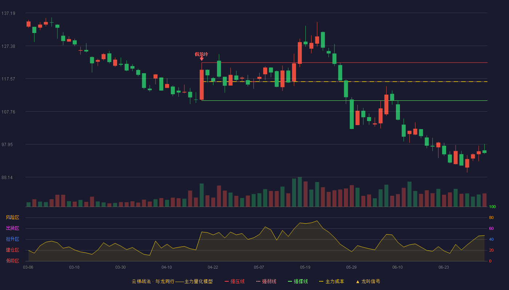Viewport: 509px width, 290px height.
Task: Select the 88.14 price axis label
Action: 7,178
